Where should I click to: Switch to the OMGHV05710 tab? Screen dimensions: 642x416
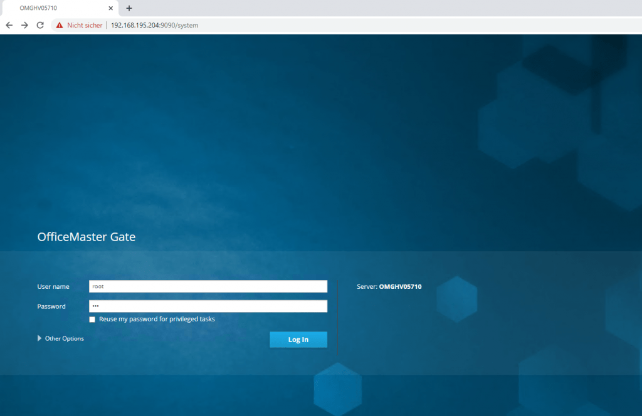click(60, 8)
